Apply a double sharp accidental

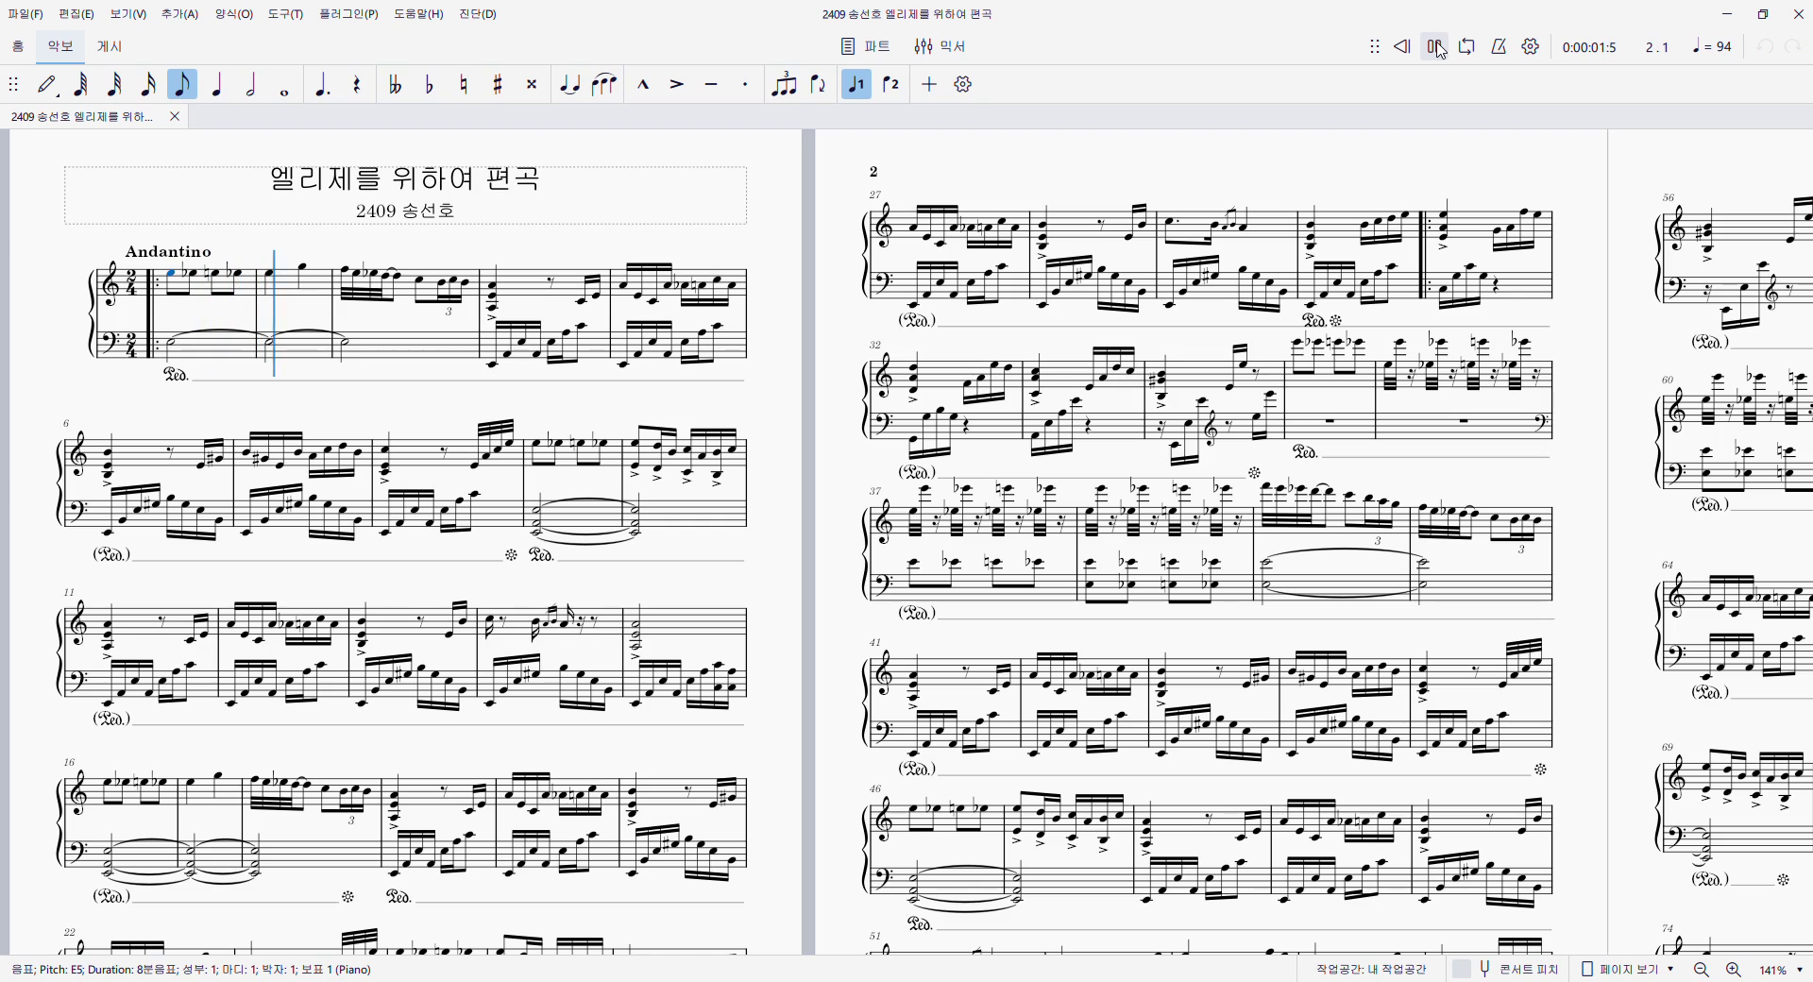pyautogui.click(x=531, y=84)
